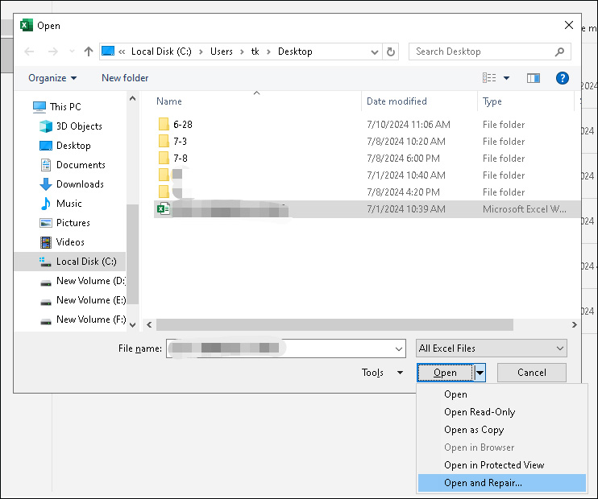Open the Tools dropdown menu
The width and height of the screenshot is (598, 499).
click(x=382, y=372)
